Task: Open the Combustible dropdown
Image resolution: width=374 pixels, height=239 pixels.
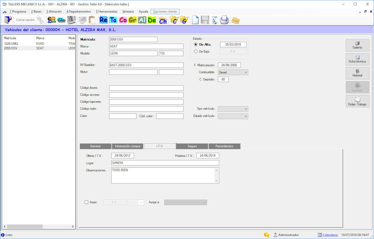Action: pyautogui.click(x=233, y=72)
